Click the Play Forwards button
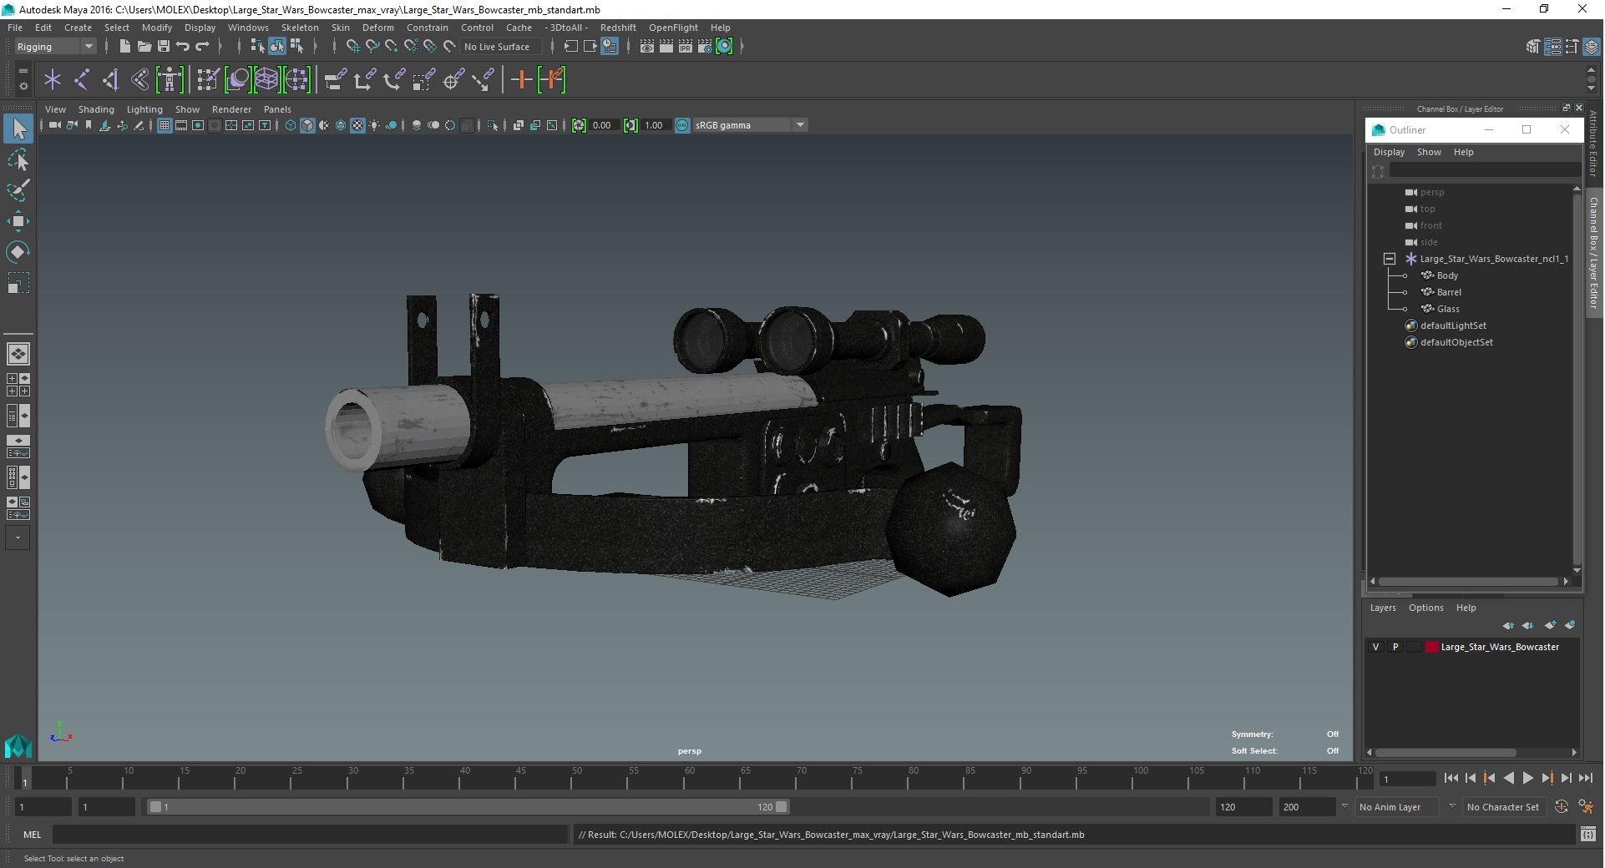Image resolution: width=1605 pixels, height=868 pixels. [x=1527, y=778]
